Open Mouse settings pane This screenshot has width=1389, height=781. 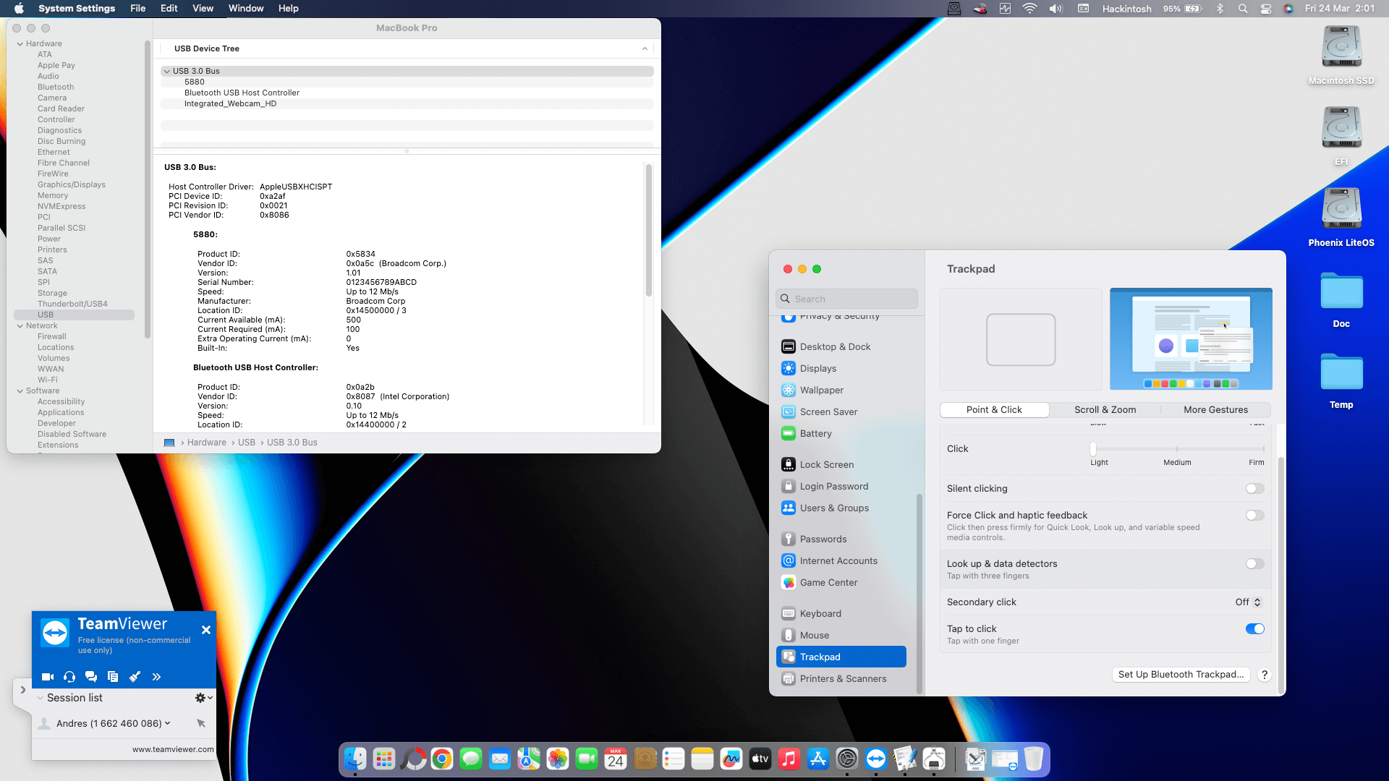842,635
